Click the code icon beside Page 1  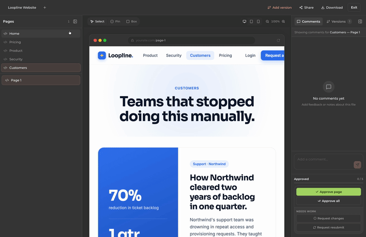7,80
